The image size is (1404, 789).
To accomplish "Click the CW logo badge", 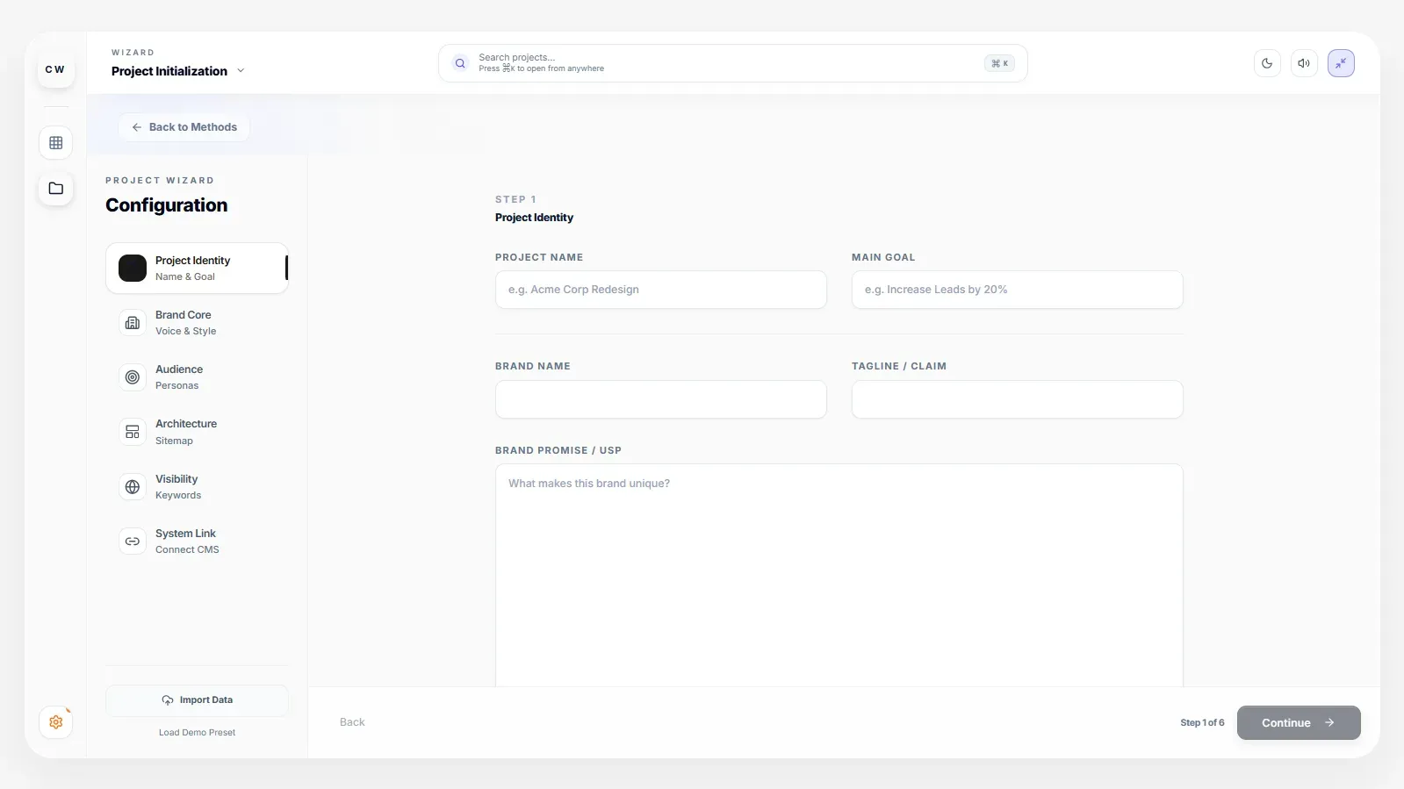I will 55,70.
